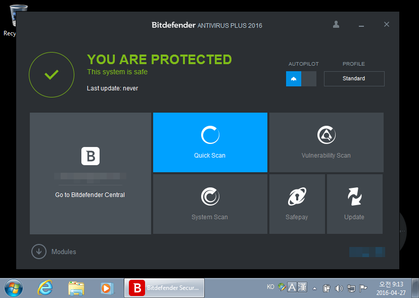Open Safepay secure browser tile

297,204
